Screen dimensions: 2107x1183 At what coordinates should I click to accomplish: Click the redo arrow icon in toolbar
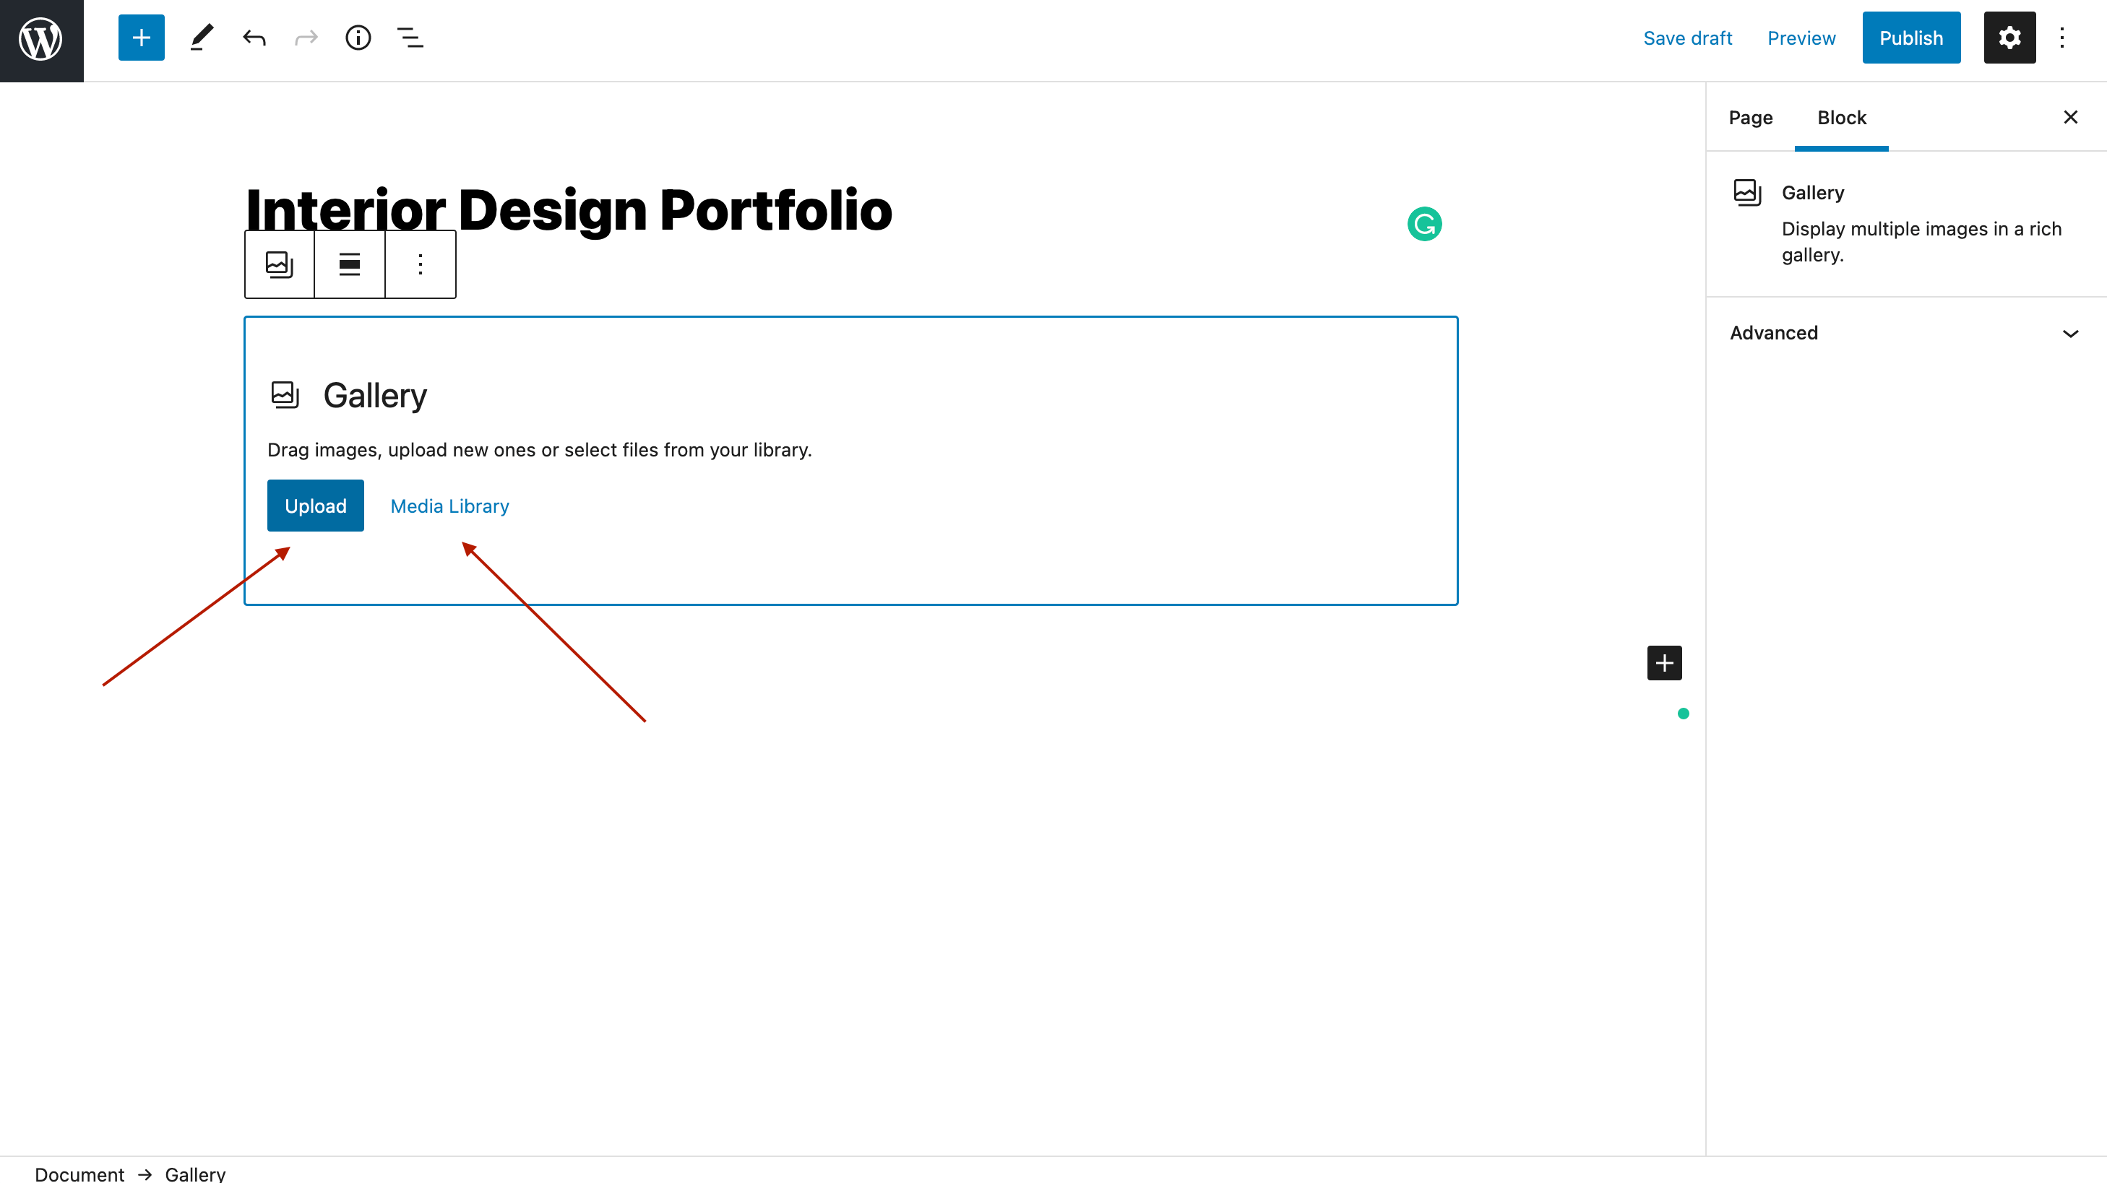306,38
